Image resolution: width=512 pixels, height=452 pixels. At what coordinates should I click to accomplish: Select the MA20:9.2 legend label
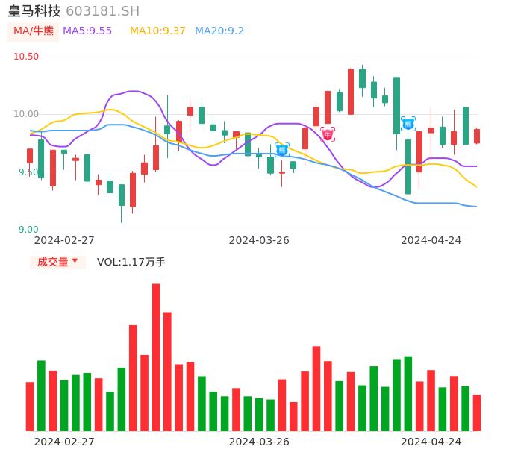coord(219,31)
